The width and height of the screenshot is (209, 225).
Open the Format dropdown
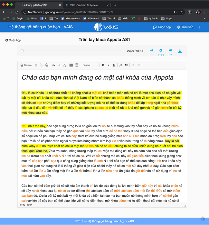90,65
